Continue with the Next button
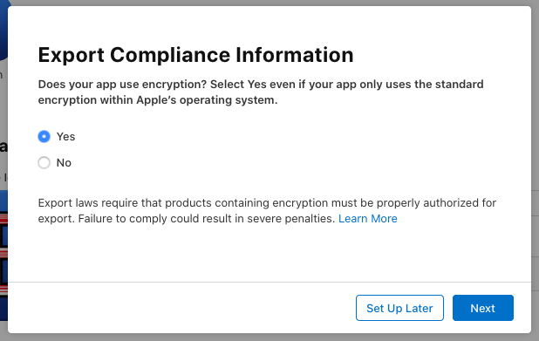 coord(483,308)
